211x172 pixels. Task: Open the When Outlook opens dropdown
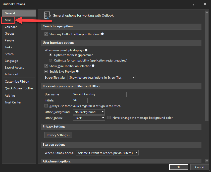(x=108, y=153)
